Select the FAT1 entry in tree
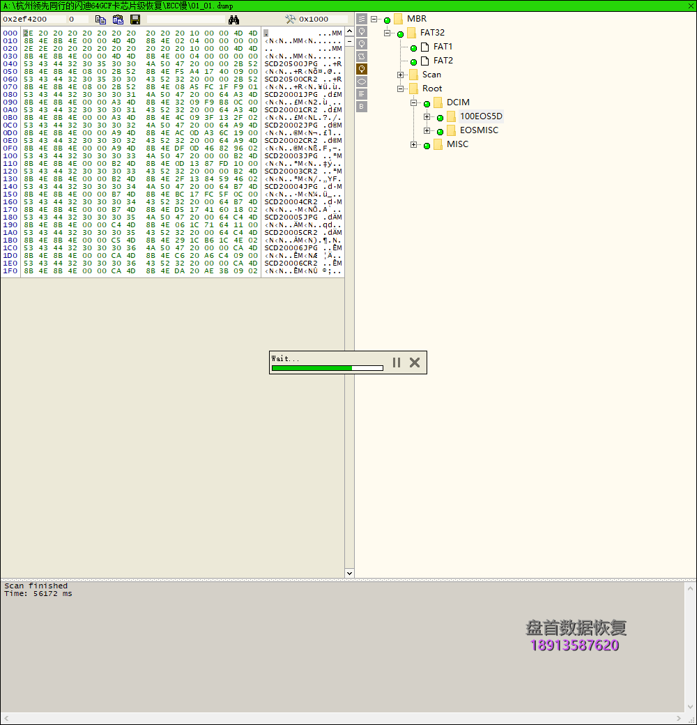 point(443,47)
